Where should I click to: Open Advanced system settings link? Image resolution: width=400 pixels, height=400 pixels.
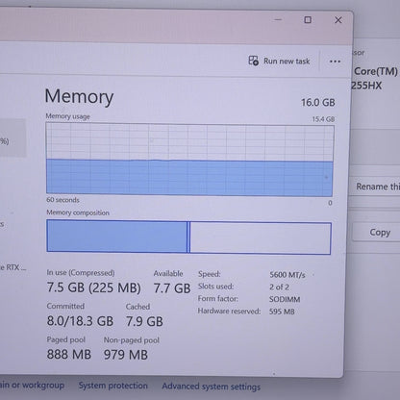tap(211, 387)
